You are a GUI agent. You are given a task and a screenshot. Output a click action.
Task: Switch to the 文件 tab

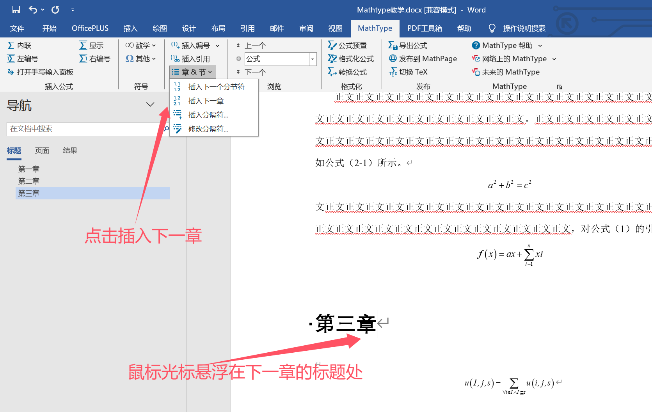(x=17, y=28)
